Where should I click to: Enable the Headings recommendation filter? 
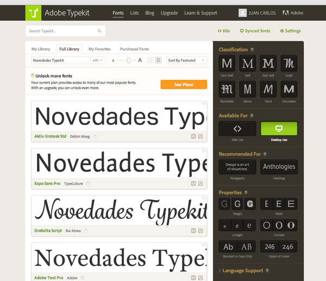tap(279, 167)
